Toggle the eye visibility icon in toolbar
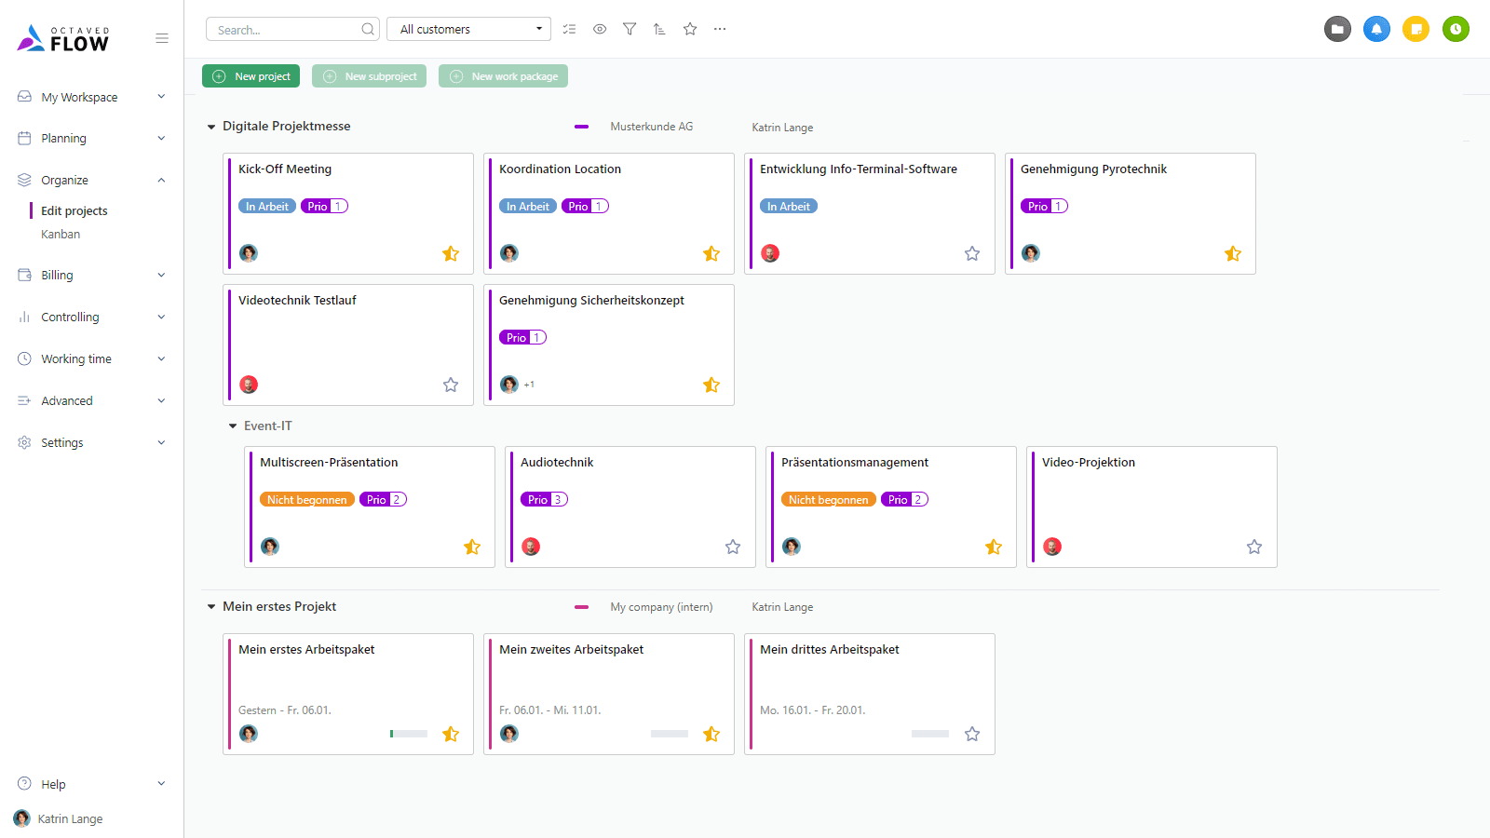 600,29
